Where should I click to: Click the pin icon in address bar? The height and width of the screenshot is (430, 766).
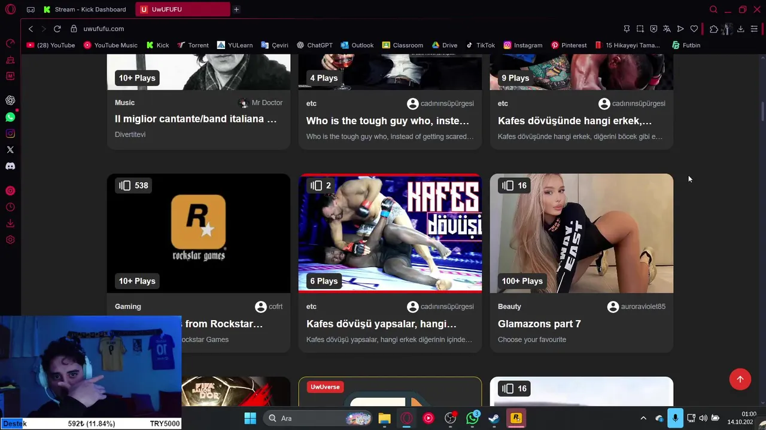[x=627, y=29]
